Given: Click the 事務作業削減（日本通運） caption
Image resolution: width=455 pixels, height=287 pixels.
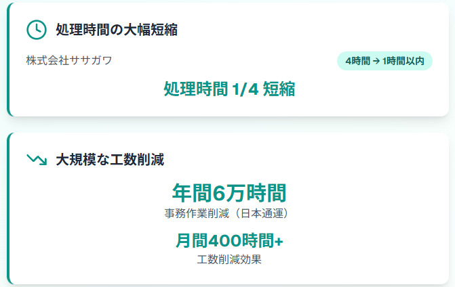Looking at the screenshot, I should pos(227,213).
